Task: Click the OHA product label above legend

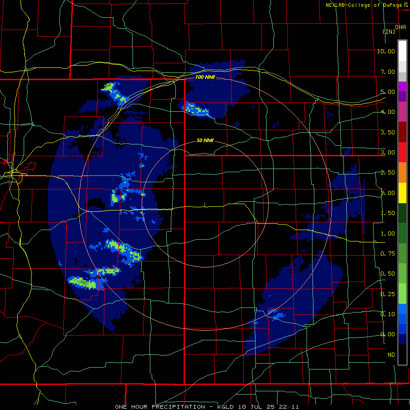Action: [400, 27]
